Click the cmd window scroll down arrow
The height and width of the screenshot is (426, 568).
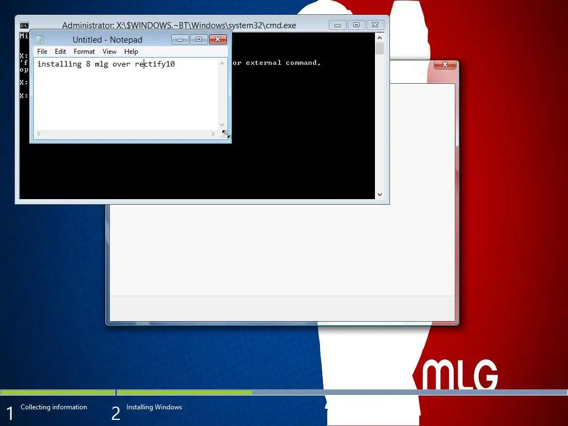point(379,195)
